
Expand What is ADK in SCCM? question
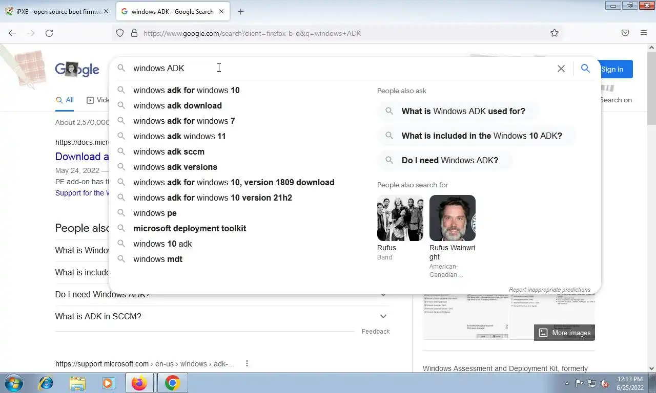222,316
